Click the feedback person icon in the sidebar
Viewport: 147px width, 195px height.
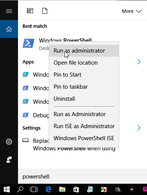(9, 160)
